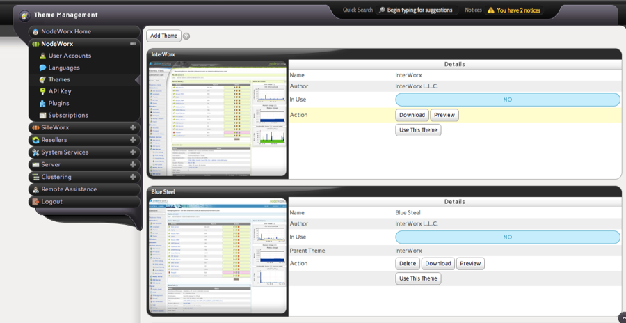
Task: Preview the InterWorx theme
Action: click(x=444, y=115)
